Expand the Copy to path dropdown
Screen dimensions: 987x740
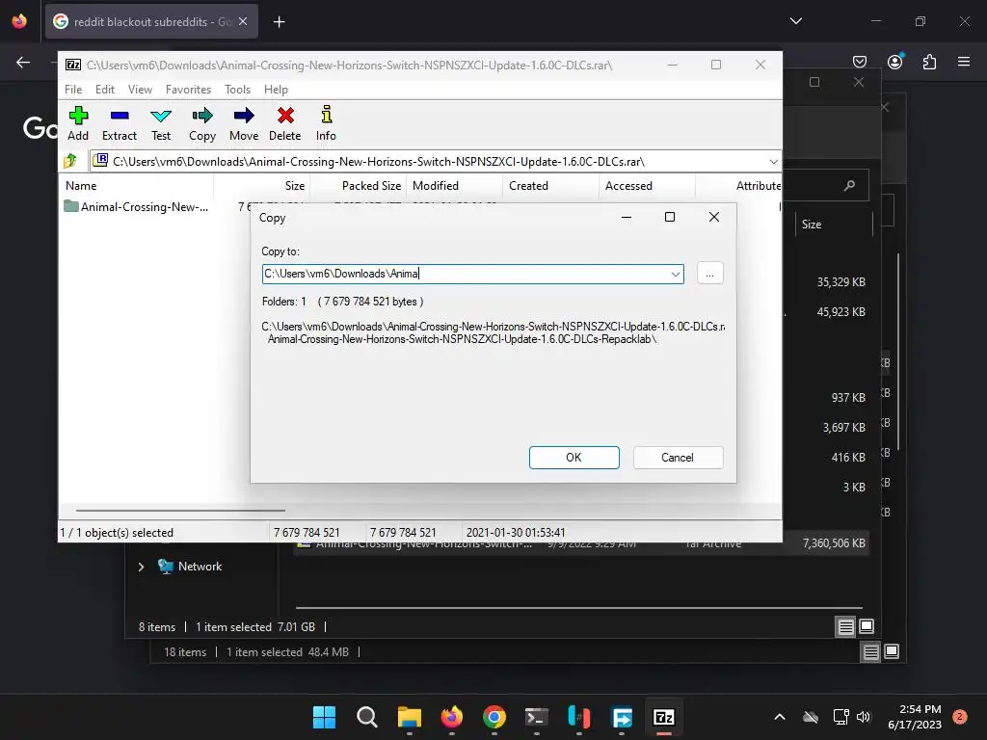coord(676,274)
